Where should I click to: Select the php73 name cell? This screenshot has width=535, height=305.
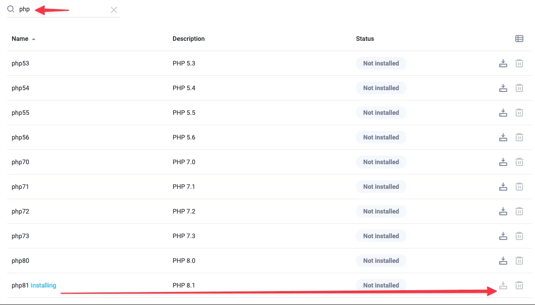pyautogui.click(x=21, y=236)
